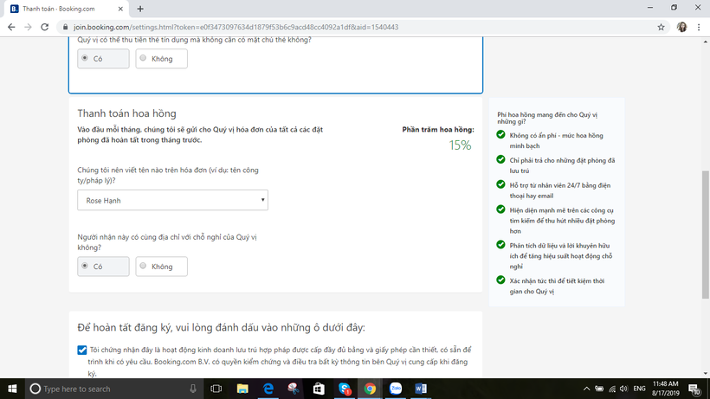Open the Chrome profile avatar
The image size is (710, 399).
pyautogui.click(x=682, y=27)
